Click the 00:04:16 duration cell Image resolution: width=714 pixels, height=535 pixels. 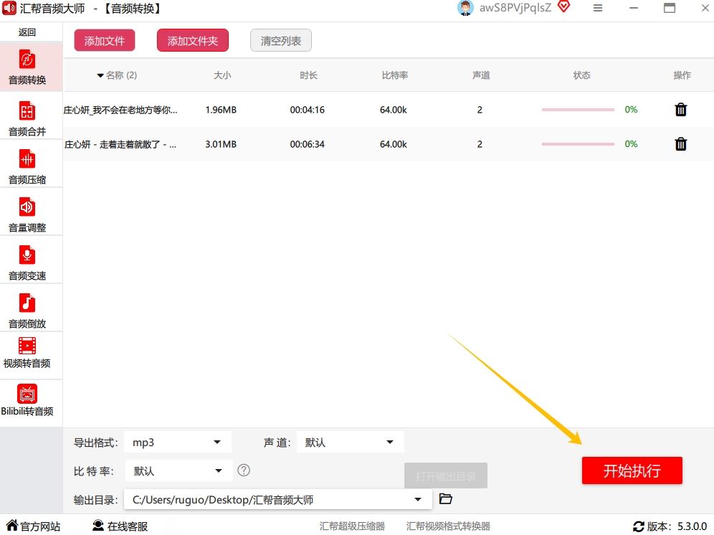308,110
